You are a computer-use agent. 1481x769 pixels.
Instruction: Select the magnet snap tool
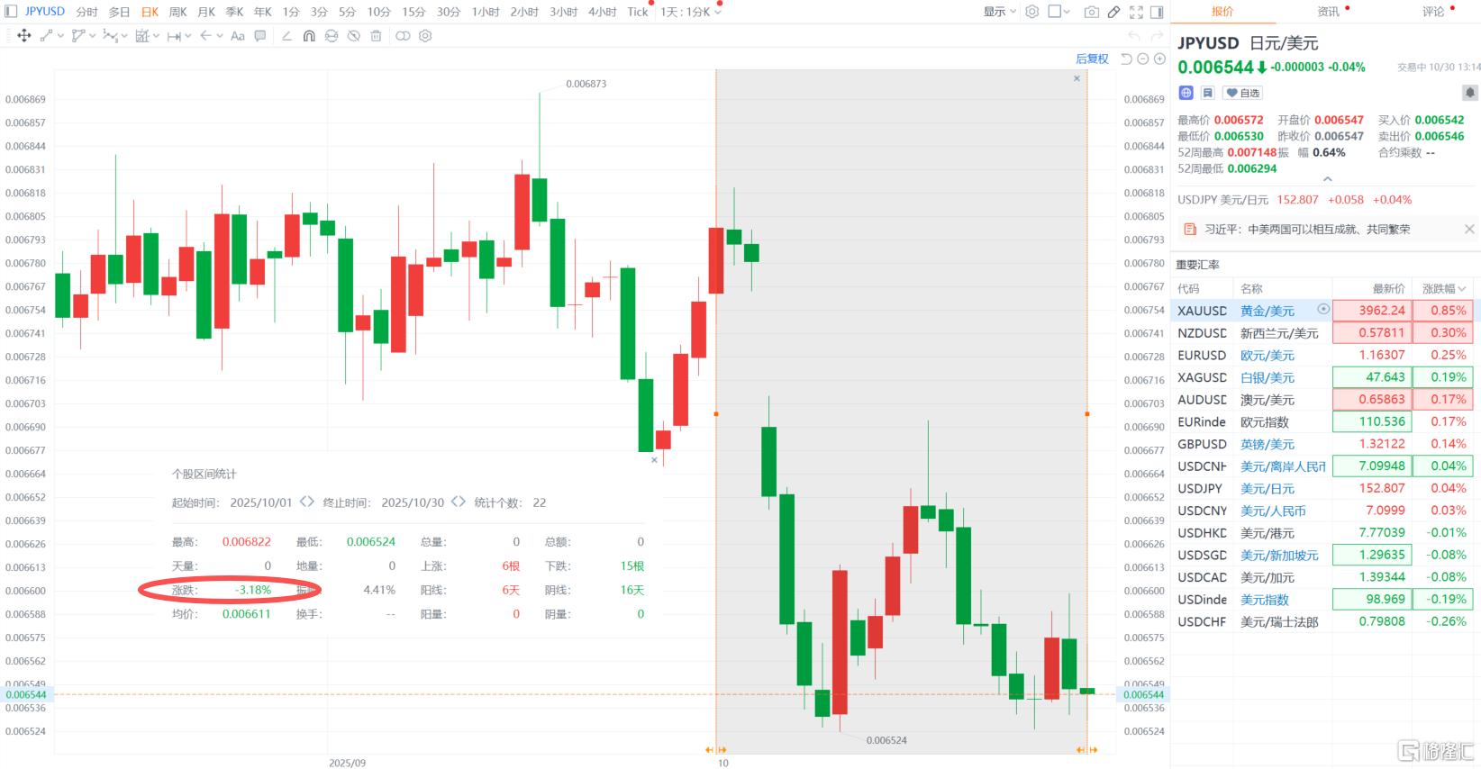click(x=309, y=36)
